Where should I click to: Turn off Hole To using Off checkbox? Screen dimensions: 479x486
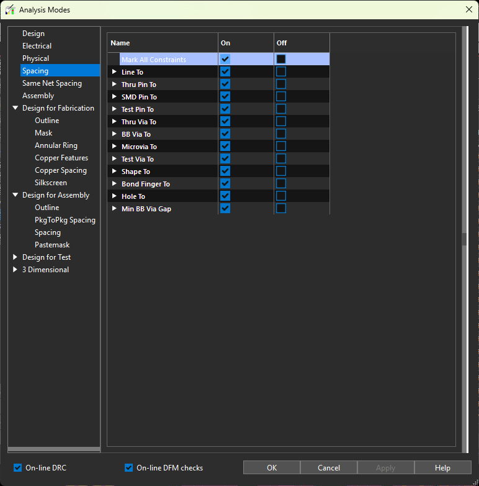[x=281, y=196]
